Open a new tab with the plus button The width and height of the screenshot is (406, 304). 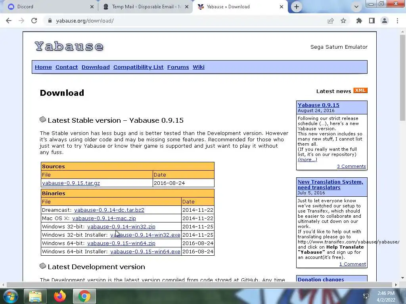coord(297,7)
